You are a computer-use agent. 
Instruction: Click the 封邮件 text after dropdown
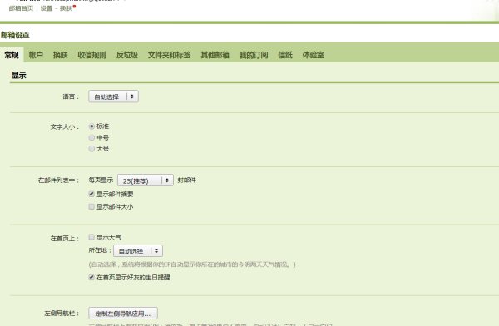pyautogui.click(x=187, y=180)
